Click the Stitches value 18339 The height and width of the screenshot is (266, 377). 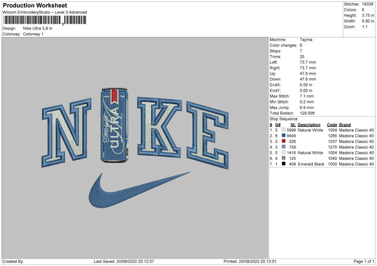click(x=368, y=4)
